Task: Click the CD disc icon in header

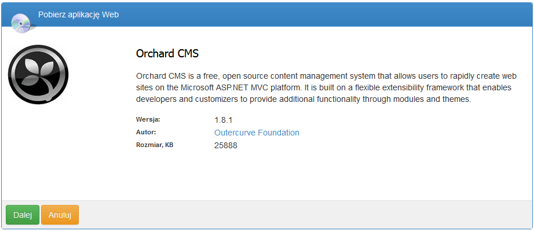Action: (21, 23)
